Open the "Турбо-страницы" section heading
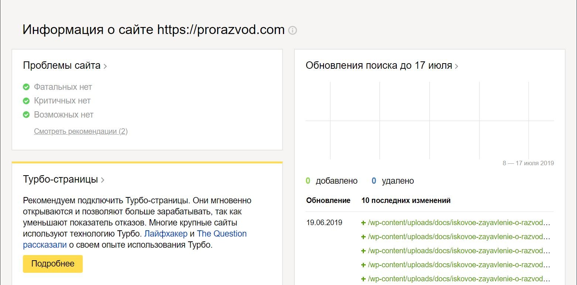This screenshot has width=577, height=285. [60, 180]
